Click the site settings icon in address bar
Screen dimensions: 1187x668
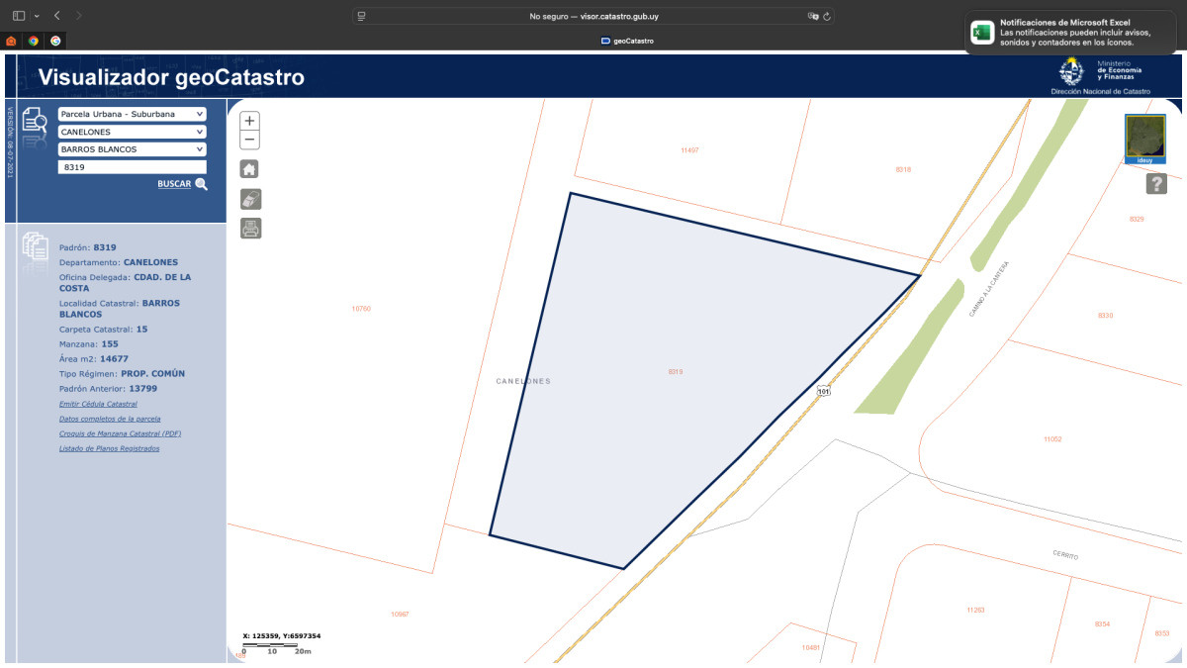coord(362,16)
